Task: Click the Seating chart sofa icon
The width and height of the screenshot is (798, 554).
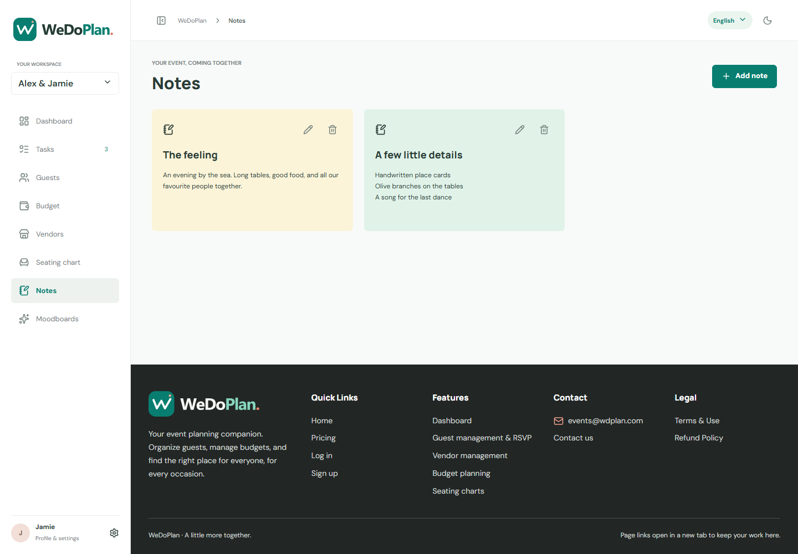Action: point(24,263)
